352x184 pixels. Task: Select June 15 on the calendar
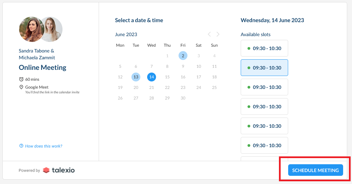167,77
